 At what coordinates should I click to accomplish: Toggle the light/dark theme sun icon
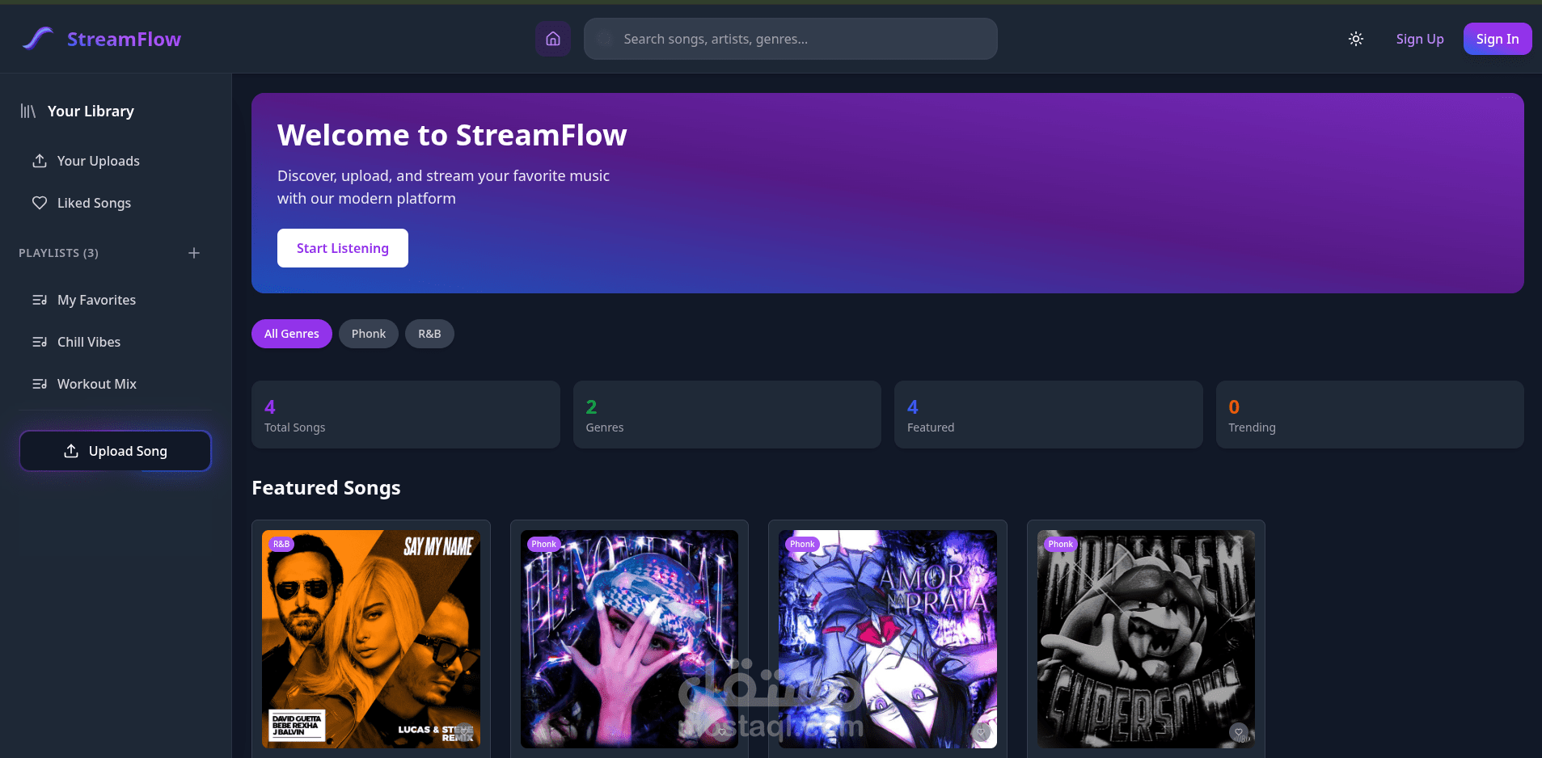[x=1356, y=39]
